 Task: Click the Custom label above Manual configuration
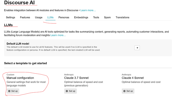click(10, 75)
